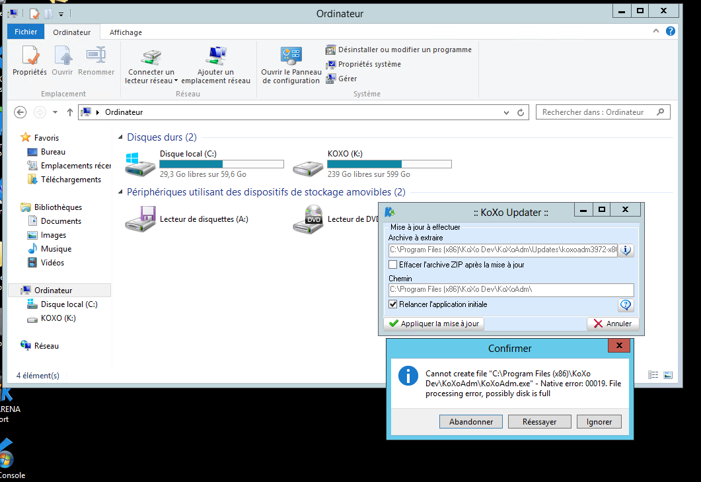Select KOXO (K:) in navigation pane
The width and height of the screenshot is (701, 482).
(52, 318)
